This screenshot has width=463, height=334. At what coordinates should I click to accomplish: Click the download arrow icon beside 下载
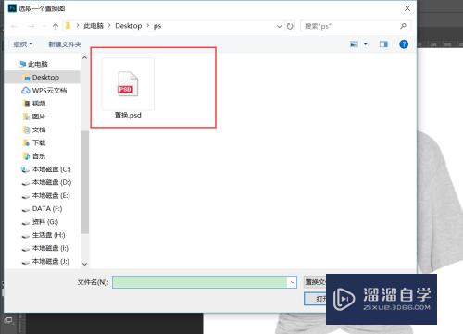pos(27,142)
